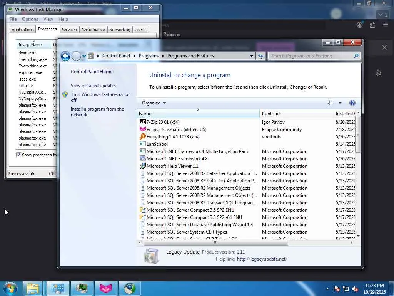Image resolution: width=394 pixels, height=296 pixels.
Task: Open File menu in Task Manager
Action: pos(13,19)
